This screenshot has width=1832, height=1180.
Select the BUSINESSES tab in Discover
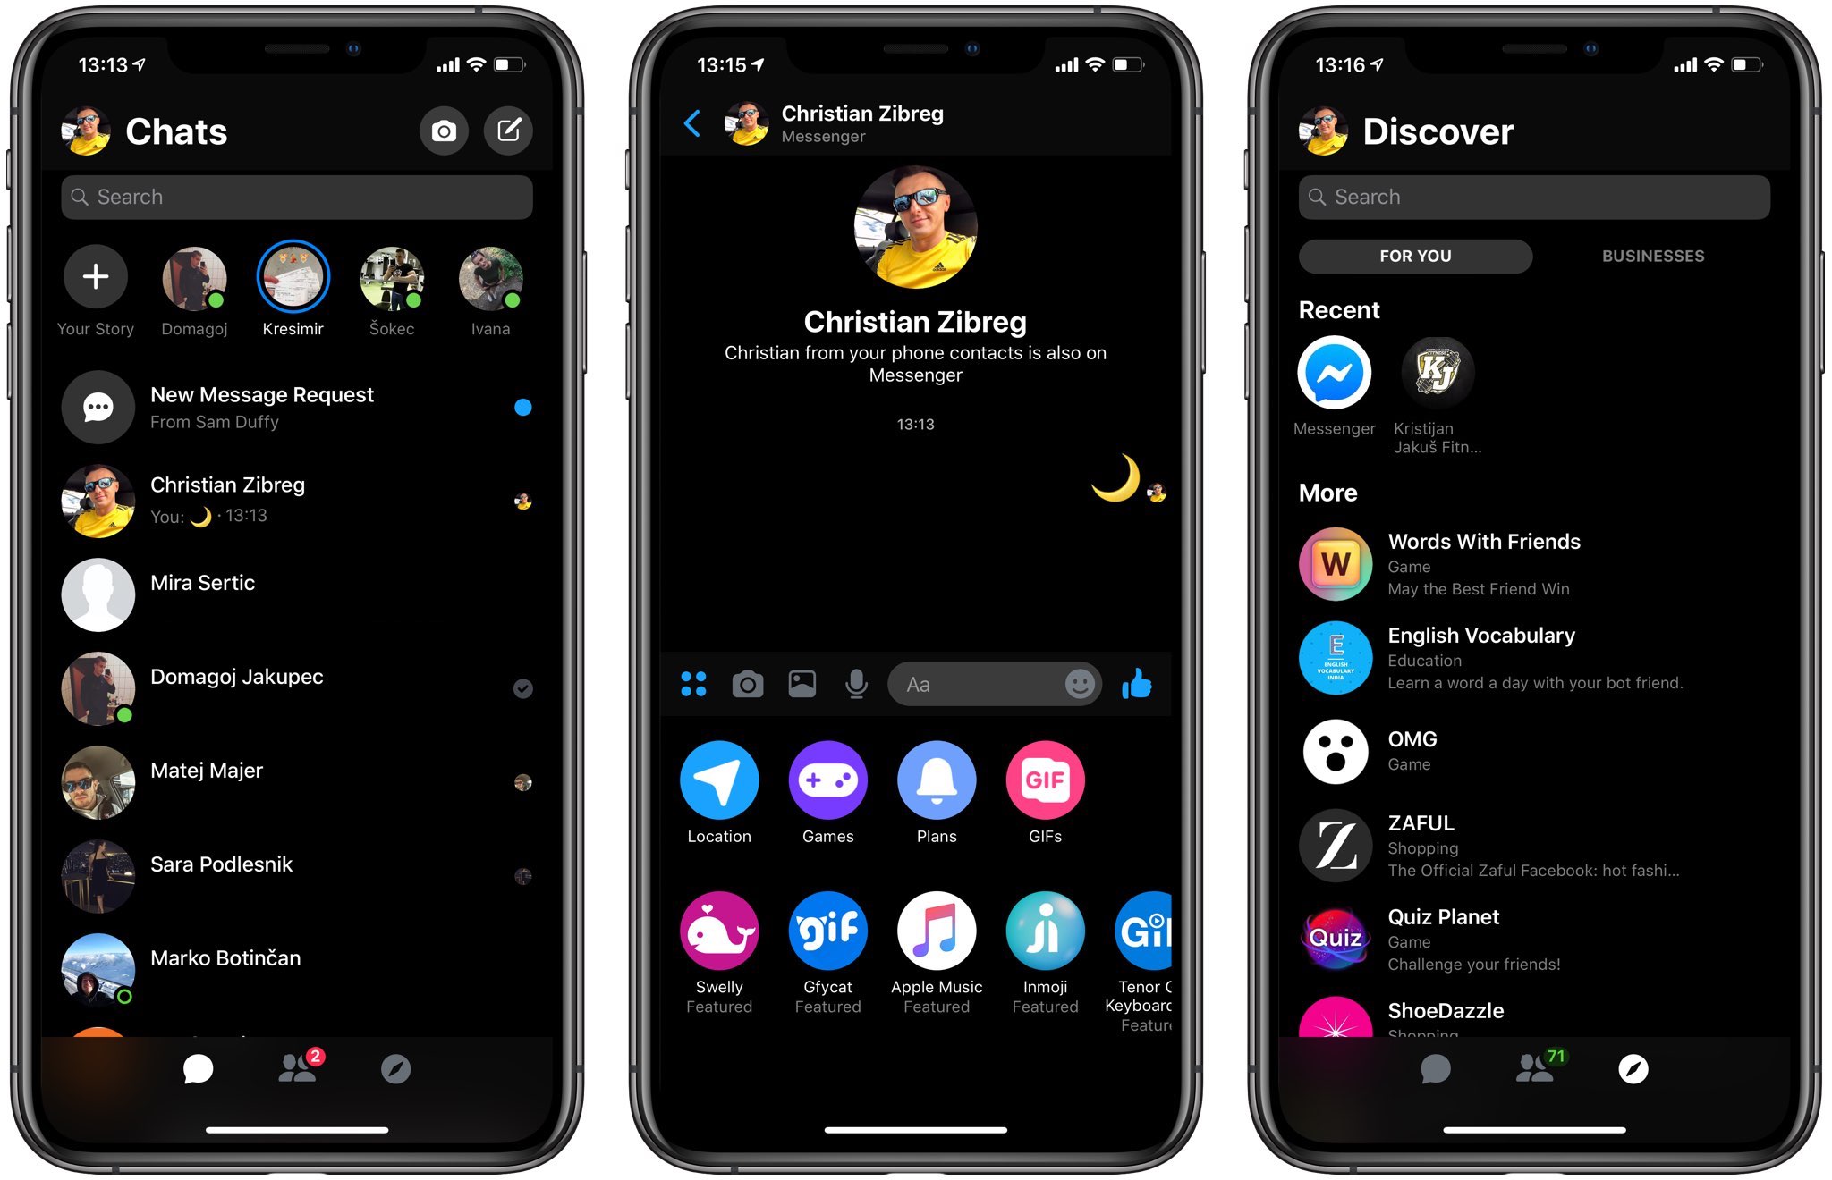tap(1653, 257)
